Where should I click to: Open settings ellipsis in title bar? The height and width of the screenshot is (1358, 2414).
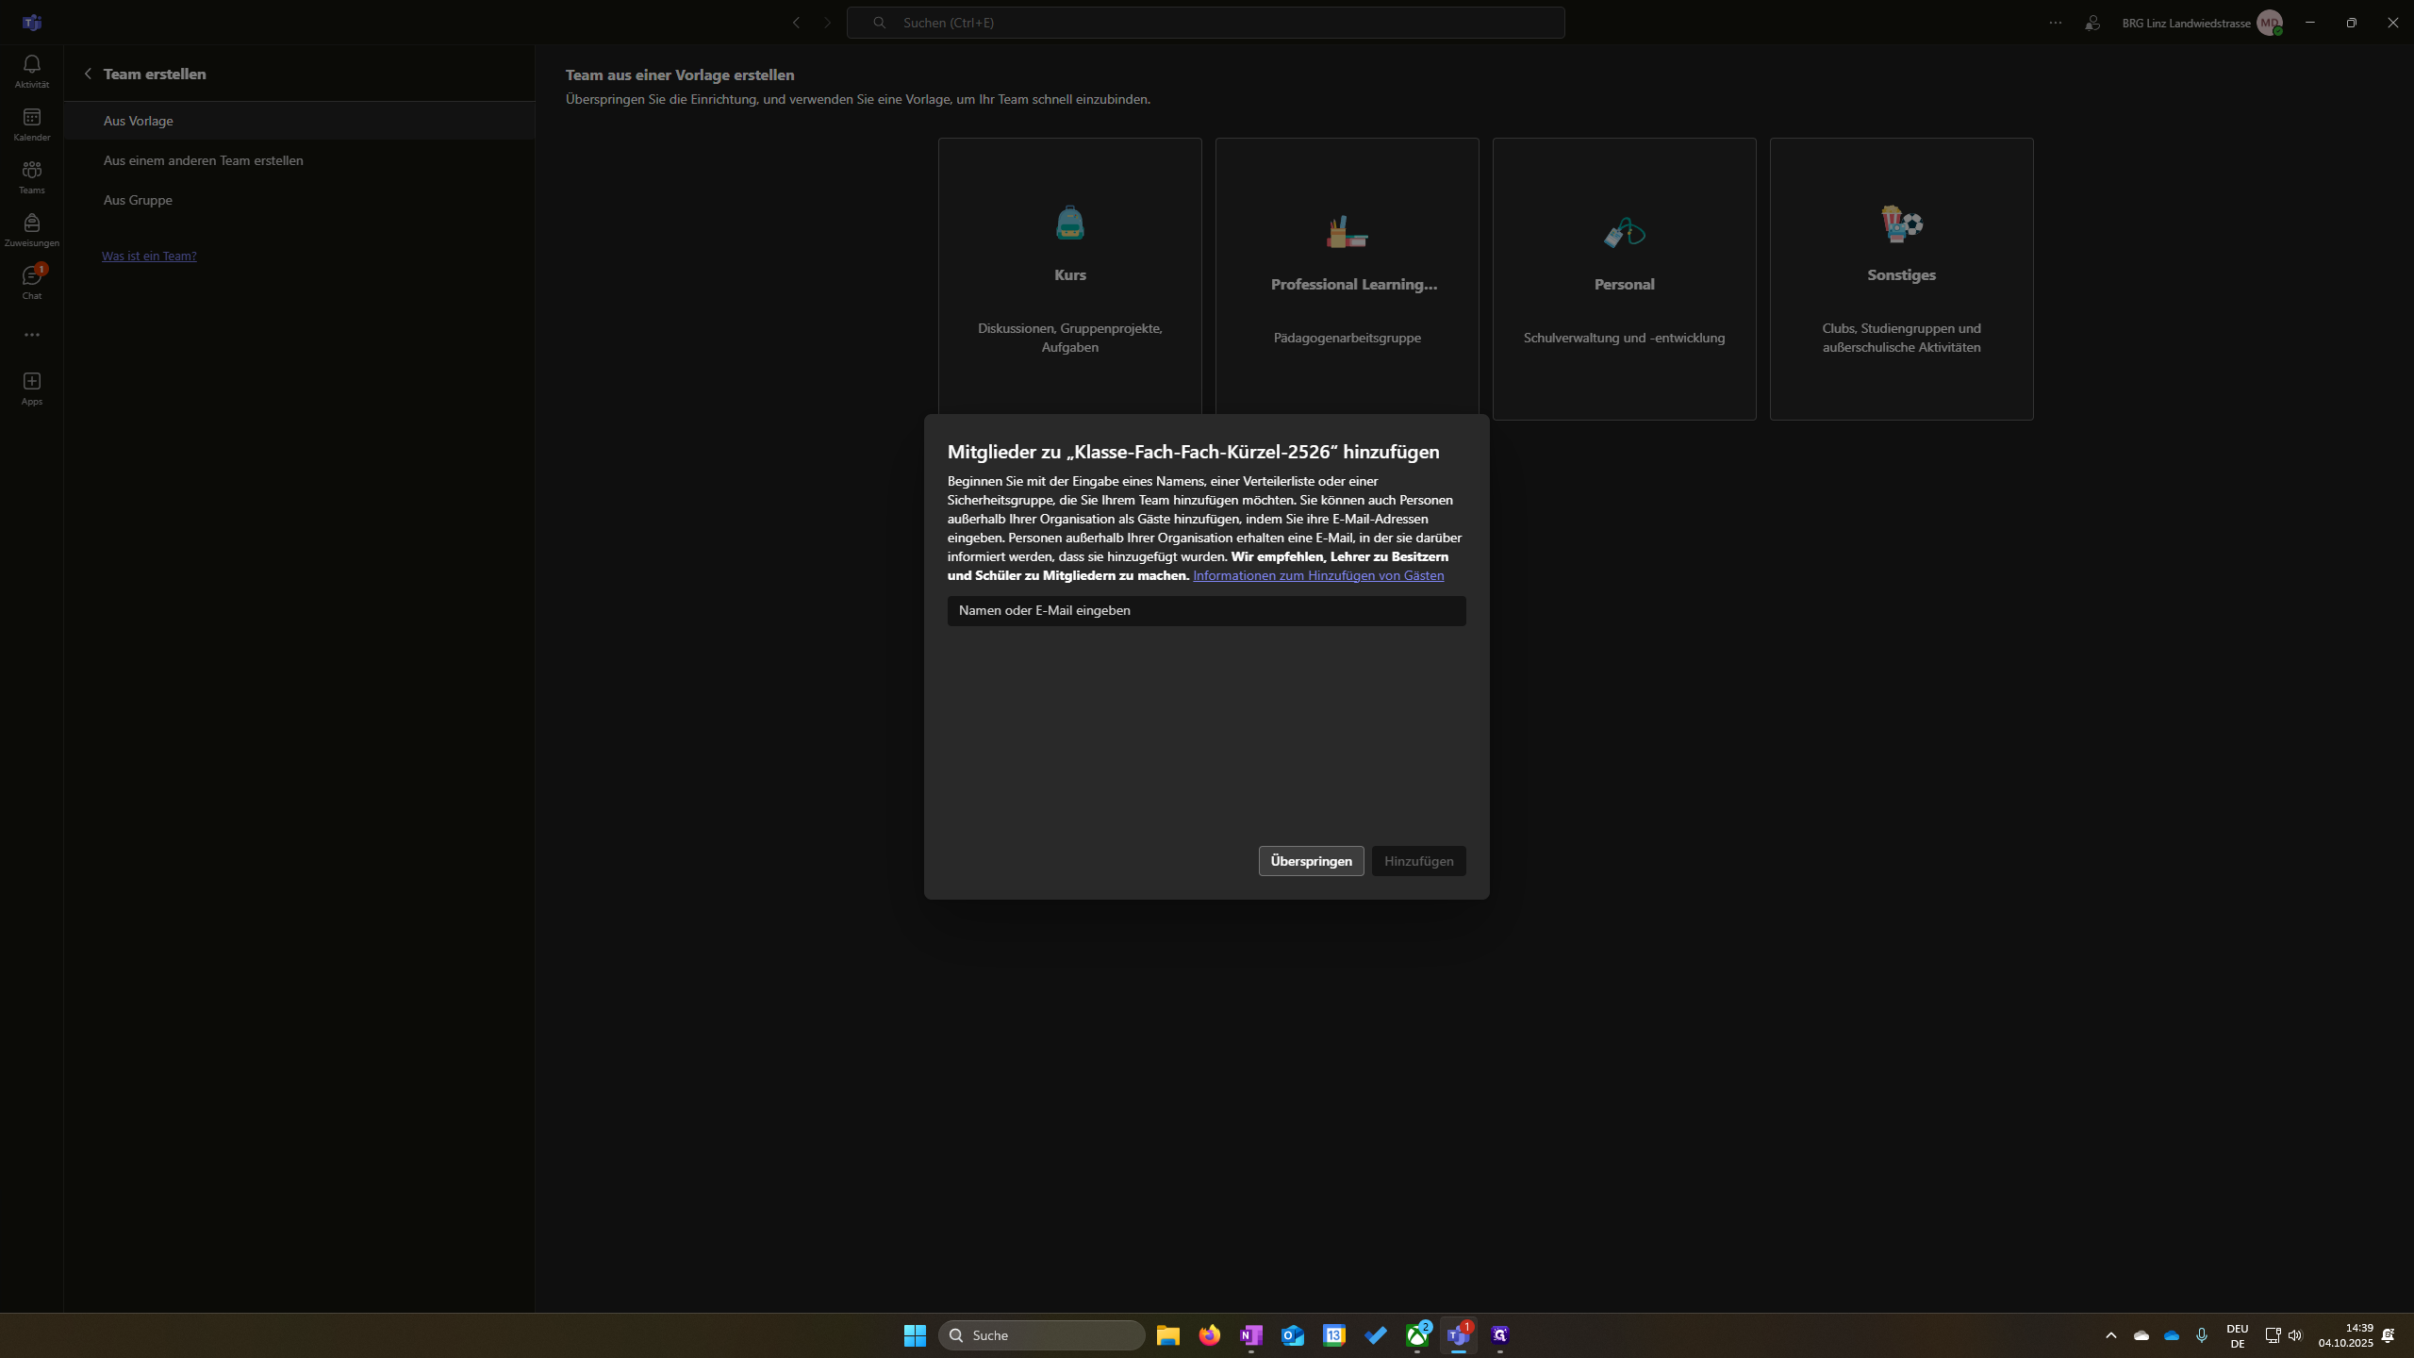tap(2056, 23)
